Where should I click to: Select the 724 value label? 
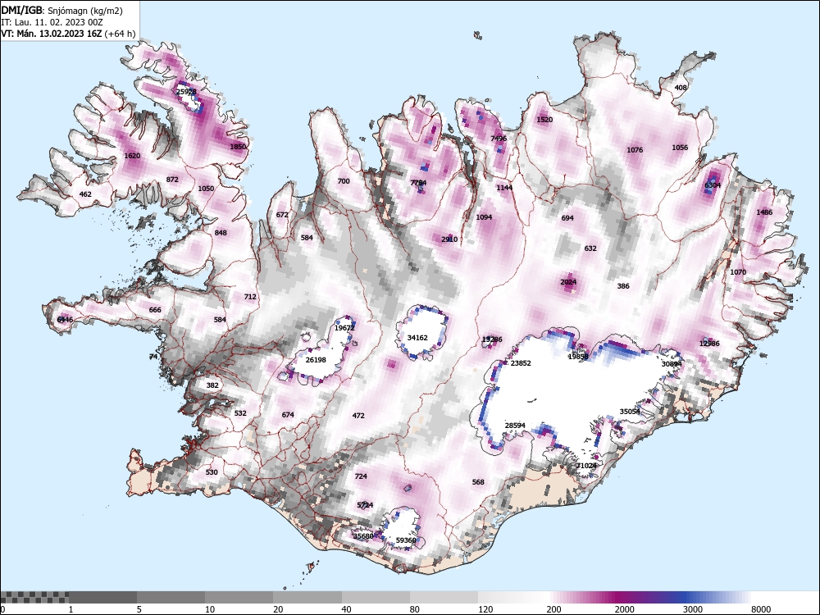click(x=361, y=476)
